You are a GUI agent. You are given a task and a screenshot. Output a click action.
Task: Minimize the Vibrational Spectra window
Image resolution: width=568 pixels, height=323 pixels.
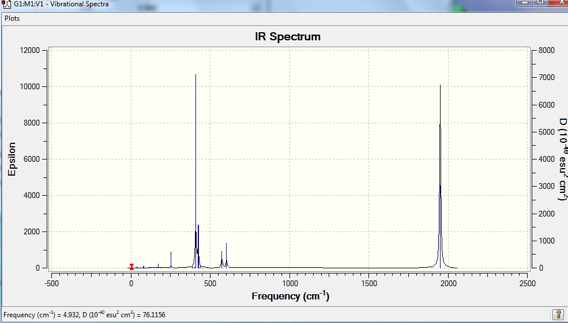(x=525, y=2)
